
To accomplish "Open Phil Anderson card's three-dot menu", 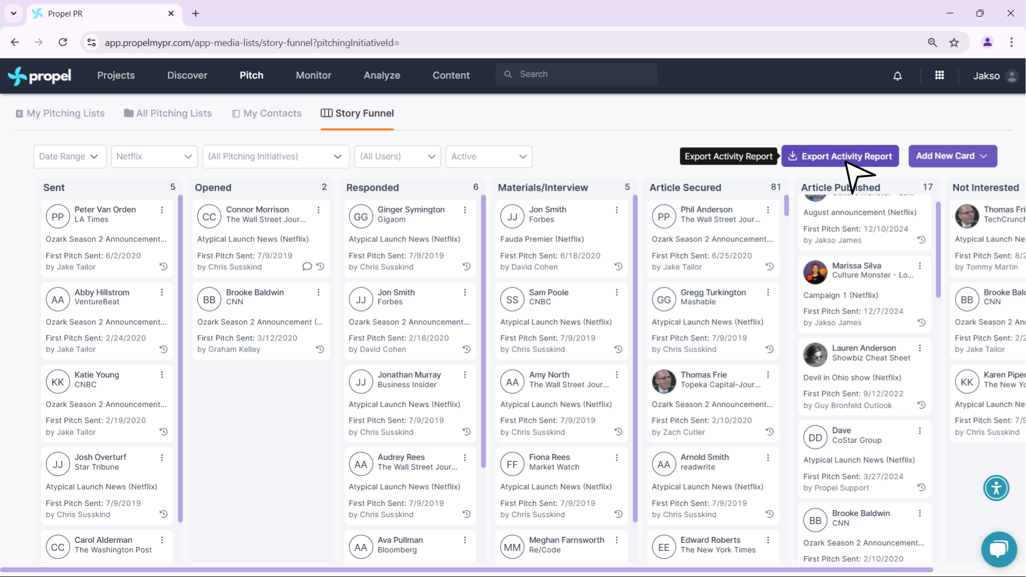I will [768, 210].
